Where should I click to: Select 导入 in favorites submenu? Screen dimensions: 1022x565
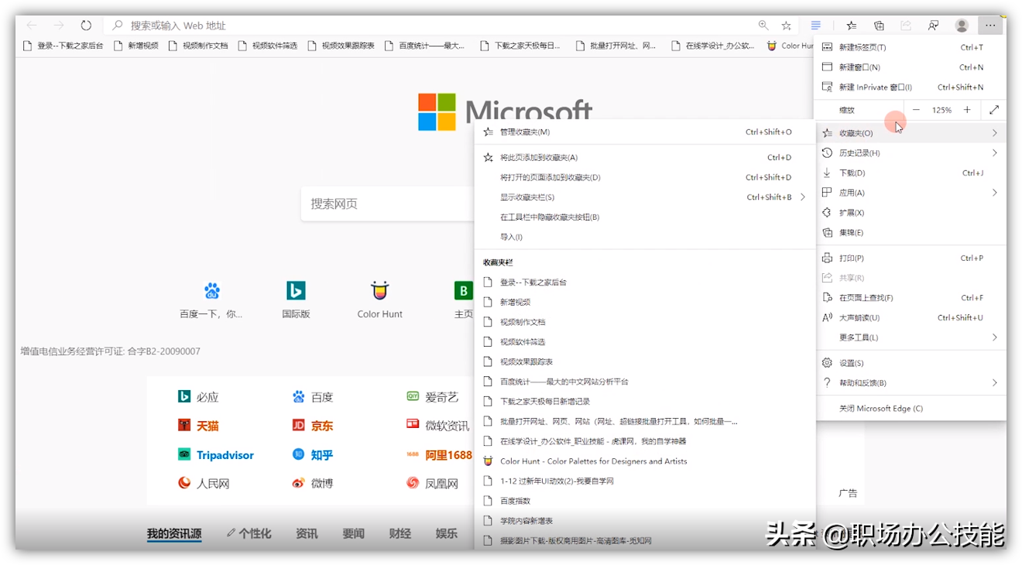click(x=645, y=238)
